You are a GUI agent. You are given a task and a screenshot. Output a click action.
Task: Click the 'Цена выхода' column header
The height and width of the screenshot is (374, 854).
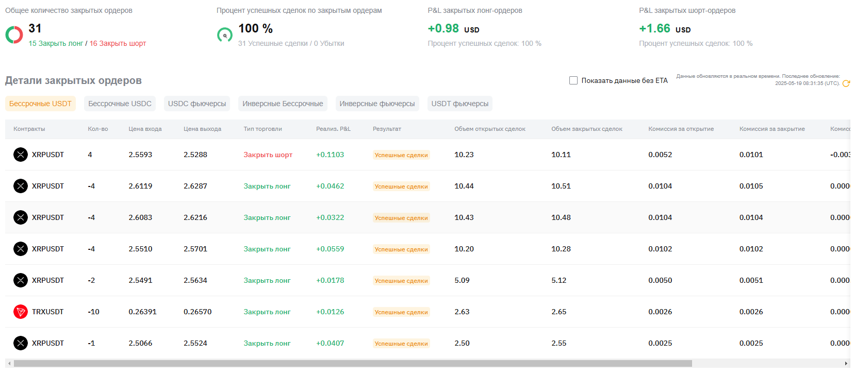(202, 129)
